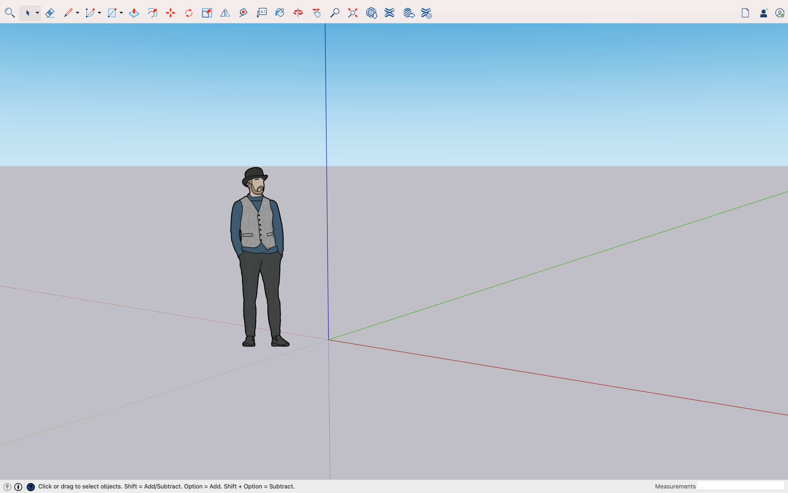Choose the Arc drawing tool
This screenshot has height=493, width=788.
pos(90,13)
